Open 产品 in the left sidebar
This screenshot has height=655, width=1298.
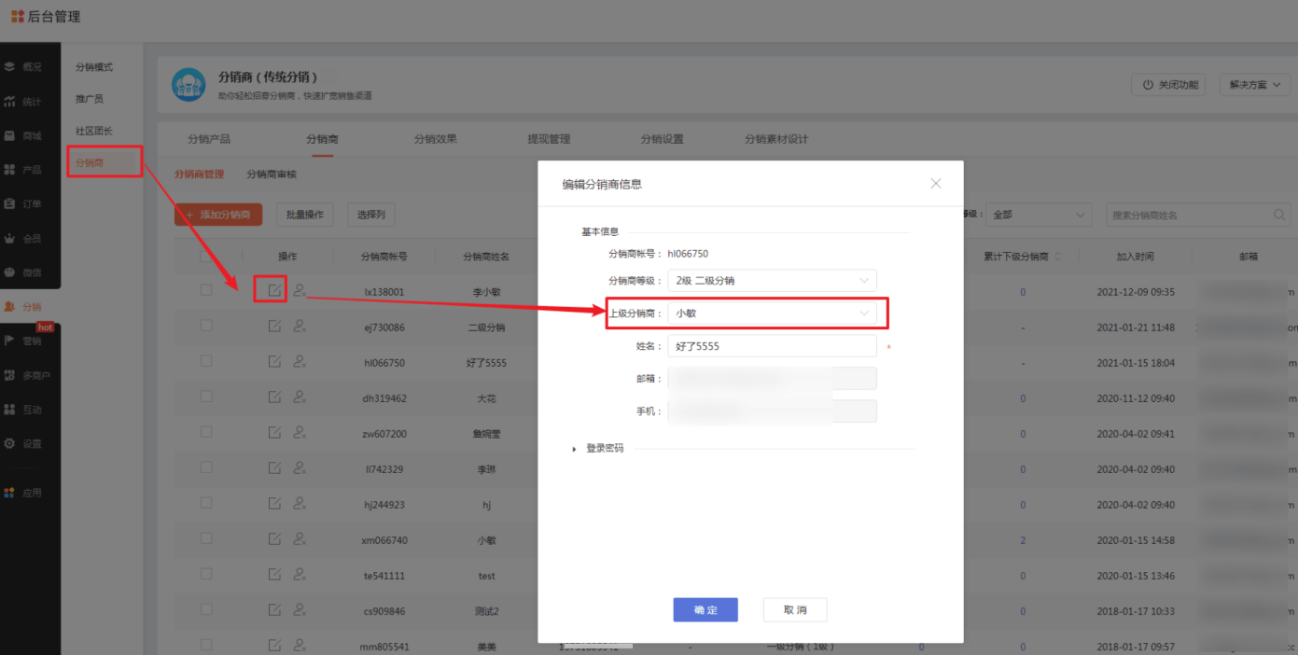pyautogui.click(x=23, y=170)
